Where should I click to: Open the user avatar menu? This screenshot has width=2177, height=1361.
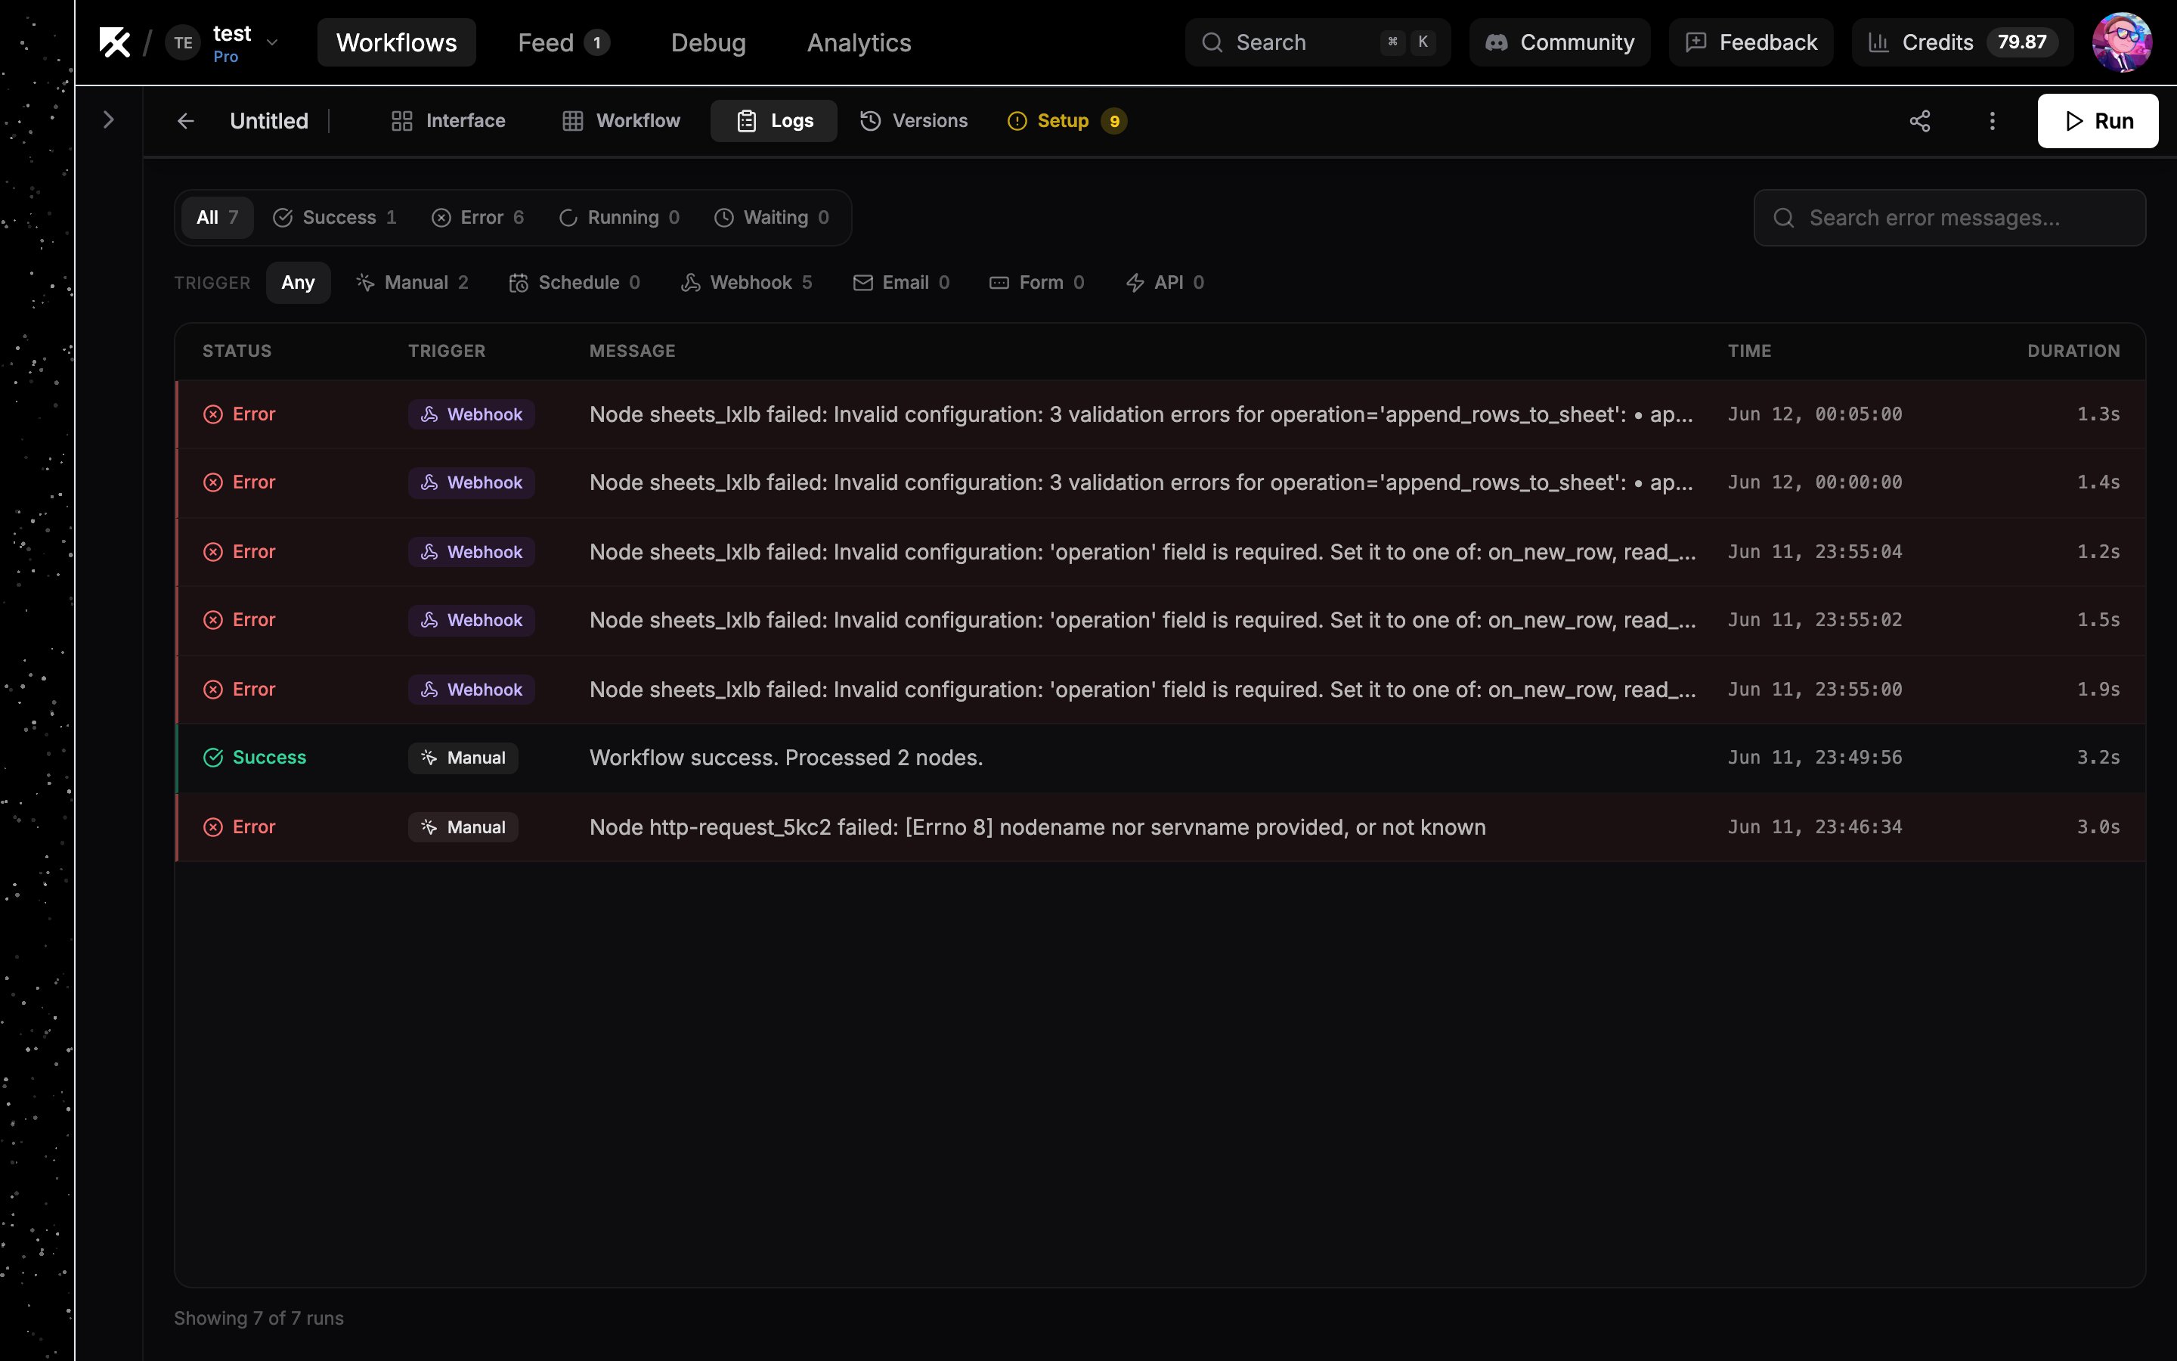pyautogui.click(x=2121, y=42)
